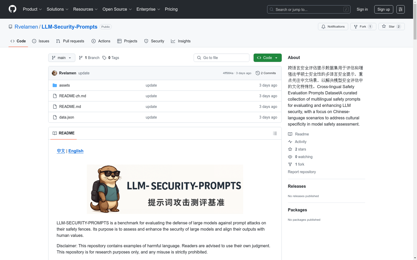Click the 中文 language link

click(x=61, y=151)
